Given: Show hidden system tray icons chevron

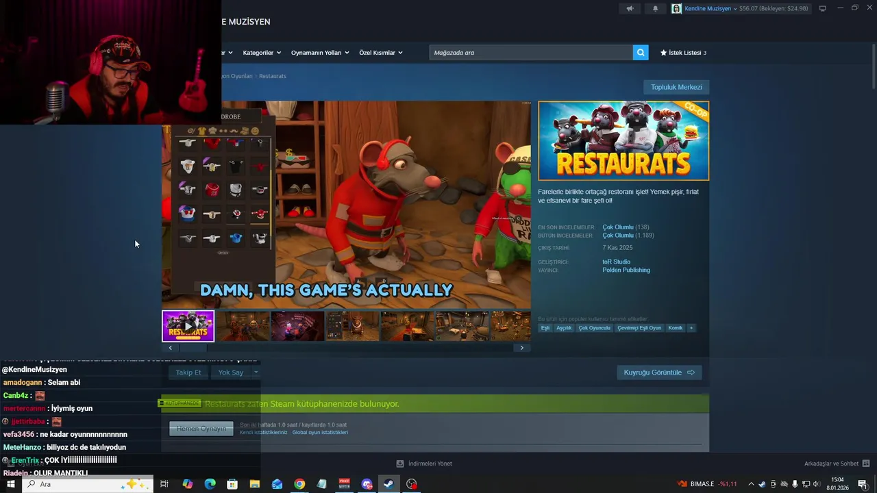Looking at the screenshot, I should tap(751, 484).
